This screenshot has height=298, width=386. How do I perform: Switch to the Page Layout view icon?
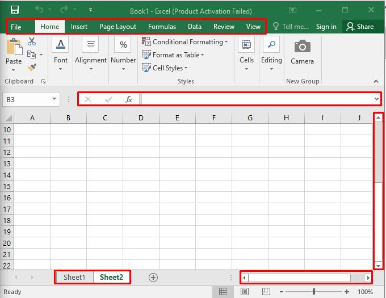click(x=245, y=292)
